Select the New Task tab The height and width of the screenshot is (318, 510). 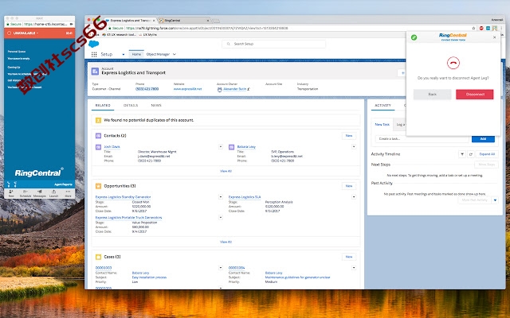(382, 125)
